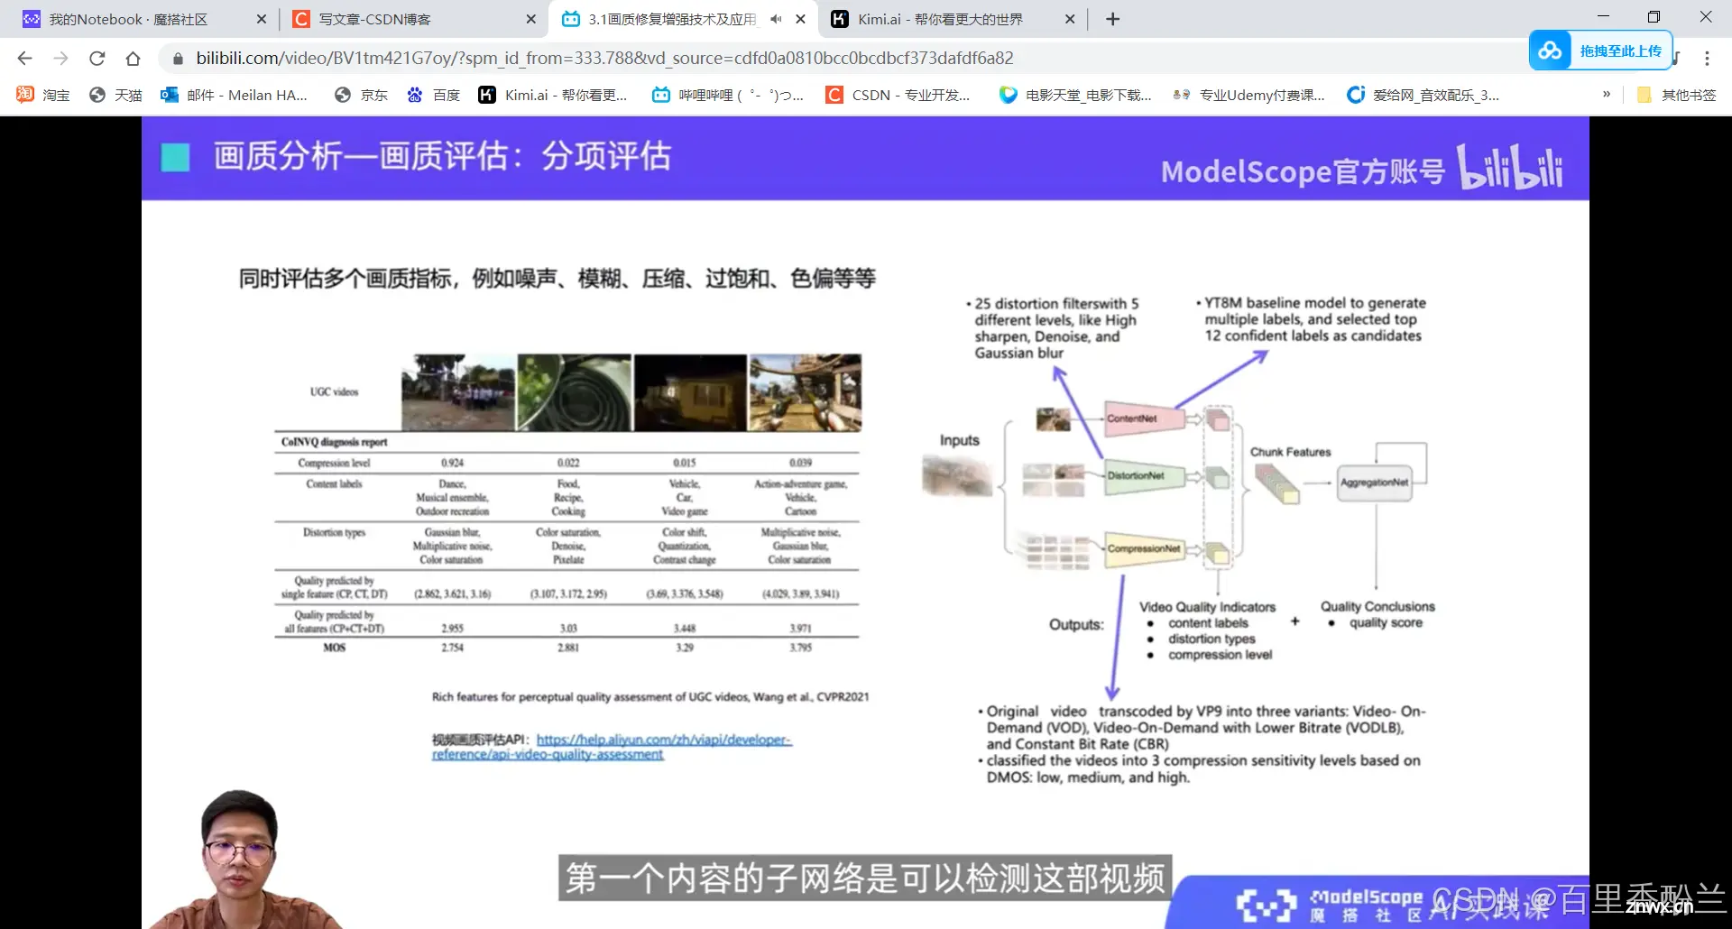Minimize the Chrome window
The height and width of the screenshot is (929, 1732).
click(1603, 16)
